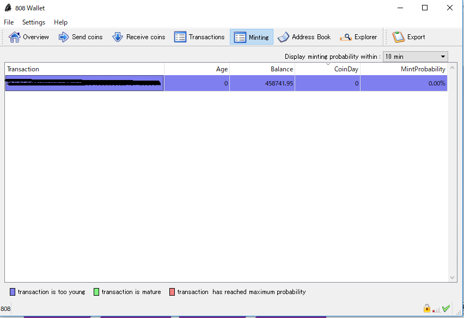Click the balance value 458741.95
This screenshot has height=318, width=464.
(279, 83)
